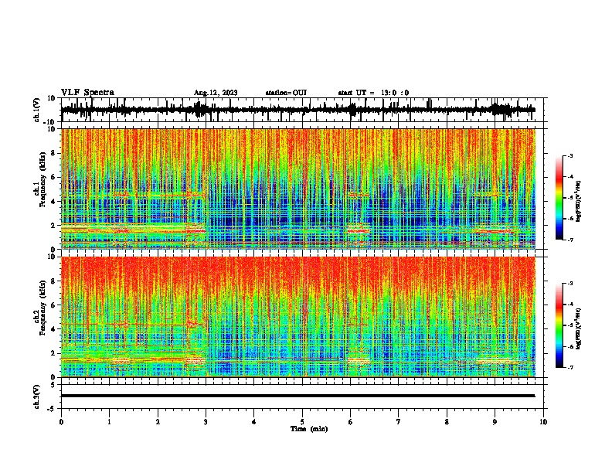
Task: Click the "8" kHz tick on ch.1 frequency axis
Action: [x=54, y=153]
